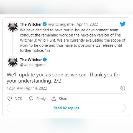This screenshot has width=133, height=133.
Task: Click The Witcher name on first tweet
Action: 31,24
